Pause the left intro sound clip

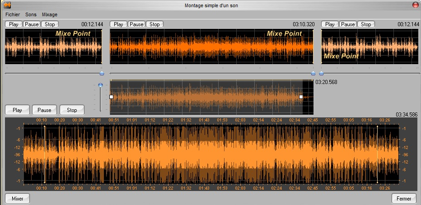pos(32,24)
